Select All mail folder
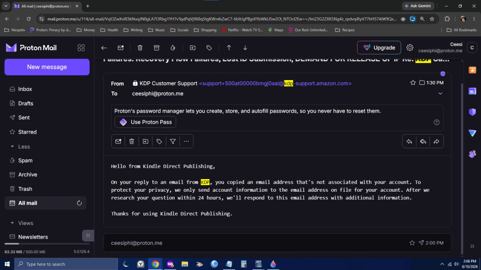 [46, 203]
